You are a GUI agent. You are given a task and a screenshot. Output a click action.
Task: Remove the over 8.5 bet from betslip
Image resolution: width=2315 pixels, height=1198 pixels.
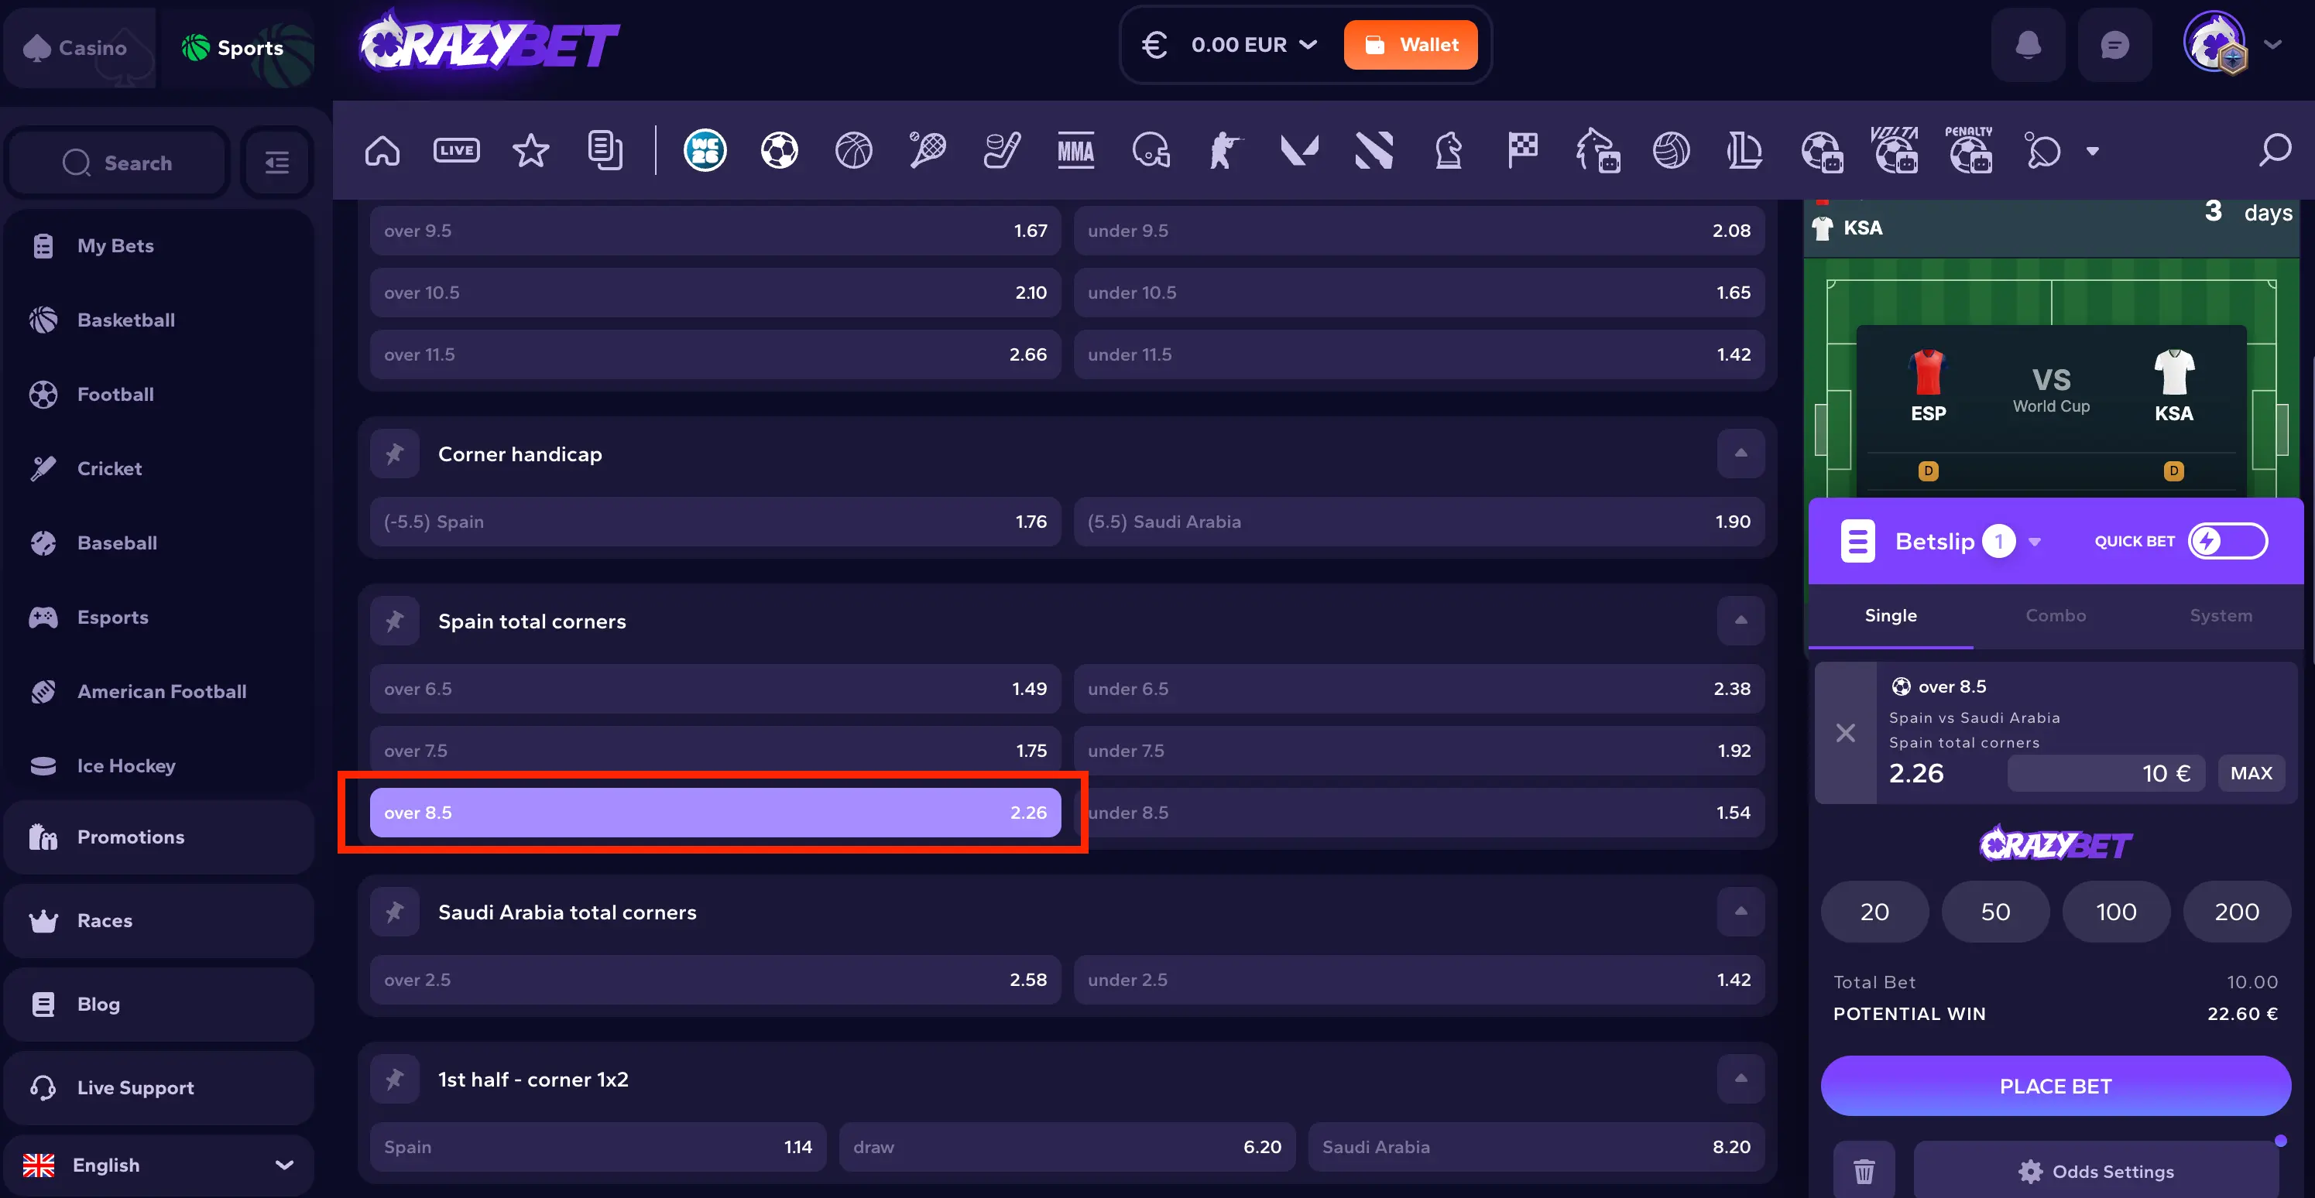tap(1845, 733)
